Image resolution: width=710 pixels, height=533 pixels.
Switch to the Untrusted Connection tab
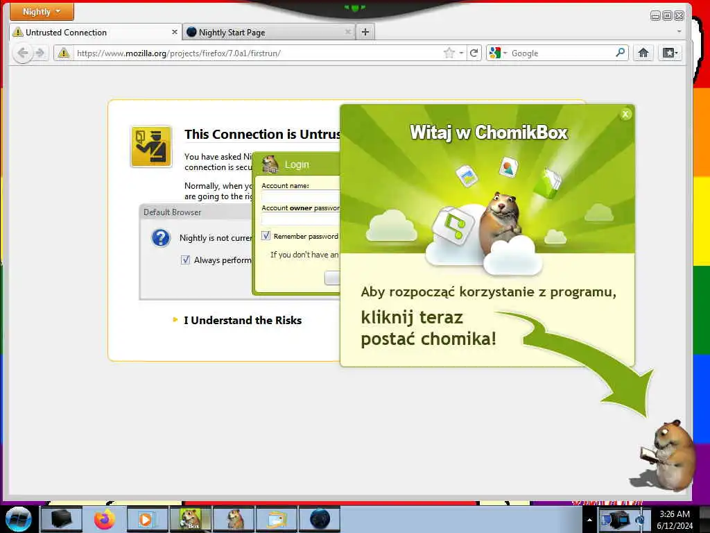(x=95, y=32)
